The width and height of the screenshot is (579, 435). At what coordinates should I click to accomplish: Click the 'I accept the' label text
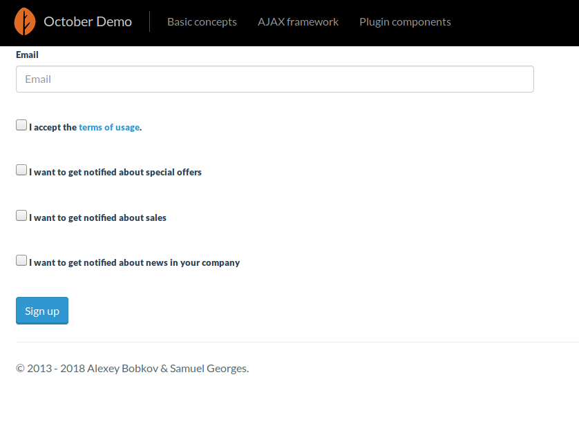[x=53, y=127]
